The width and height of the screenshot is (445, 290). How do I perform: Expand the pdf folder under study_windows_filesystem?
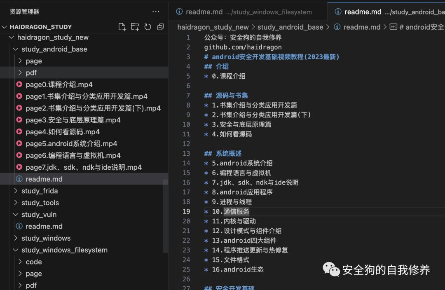(20, 285)
